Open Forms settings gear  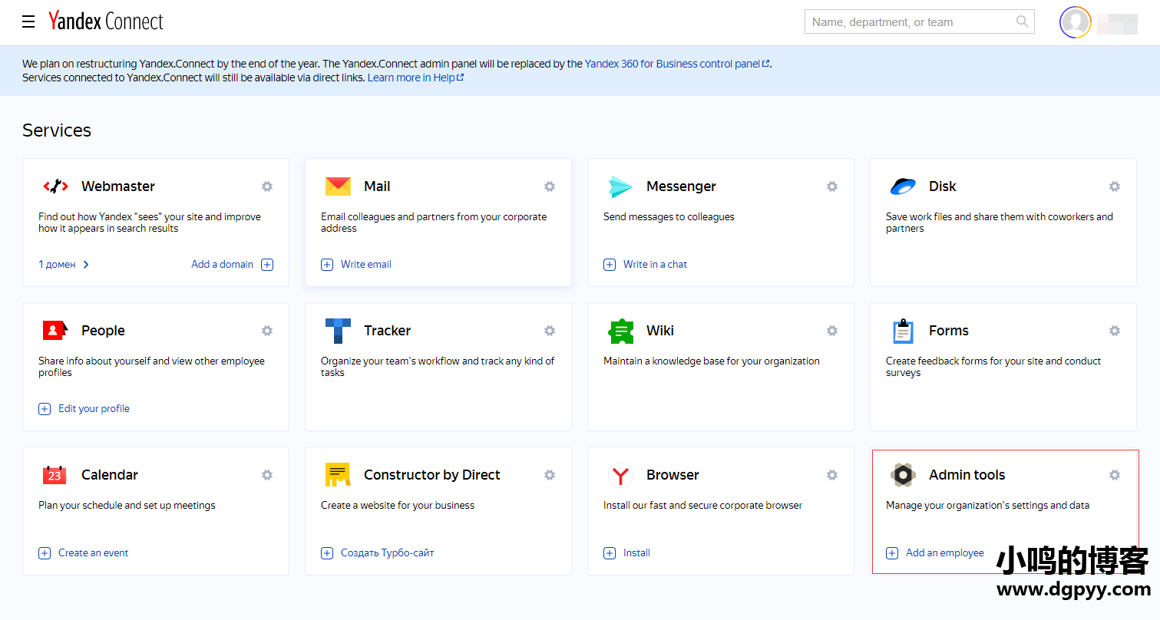pyautogui.click(x=1115, y=331)
